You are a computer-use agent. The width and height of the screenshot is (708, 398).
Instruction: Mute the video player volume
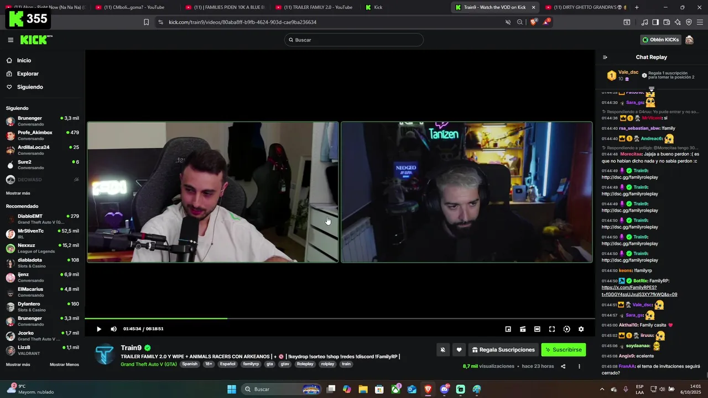[x=113, y=329]
